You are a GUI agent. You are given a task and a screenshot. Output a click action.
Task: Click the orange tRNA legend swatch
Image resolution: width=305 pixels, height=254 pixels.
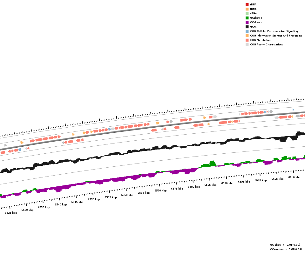(x=247, y=9)
